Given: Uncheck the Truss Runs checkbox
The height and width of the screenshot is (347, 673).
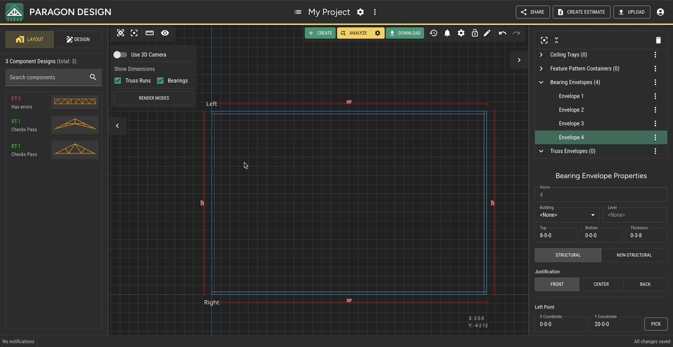Looking at the screenshot, I should click(118, 81).
